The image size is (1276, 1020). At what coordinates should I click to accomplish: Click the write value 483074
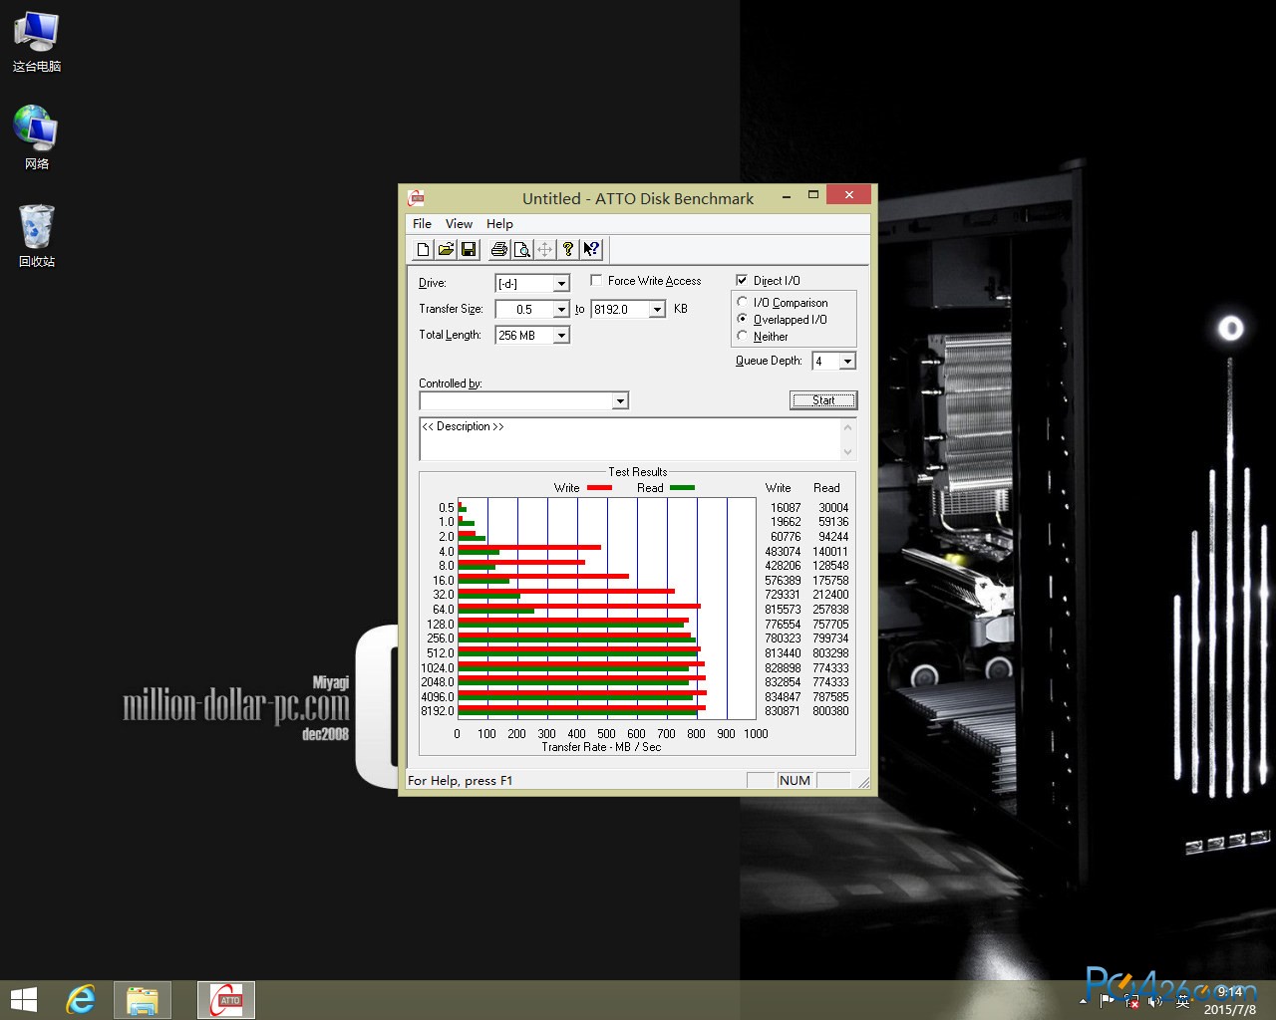click(x=783, y=552)
